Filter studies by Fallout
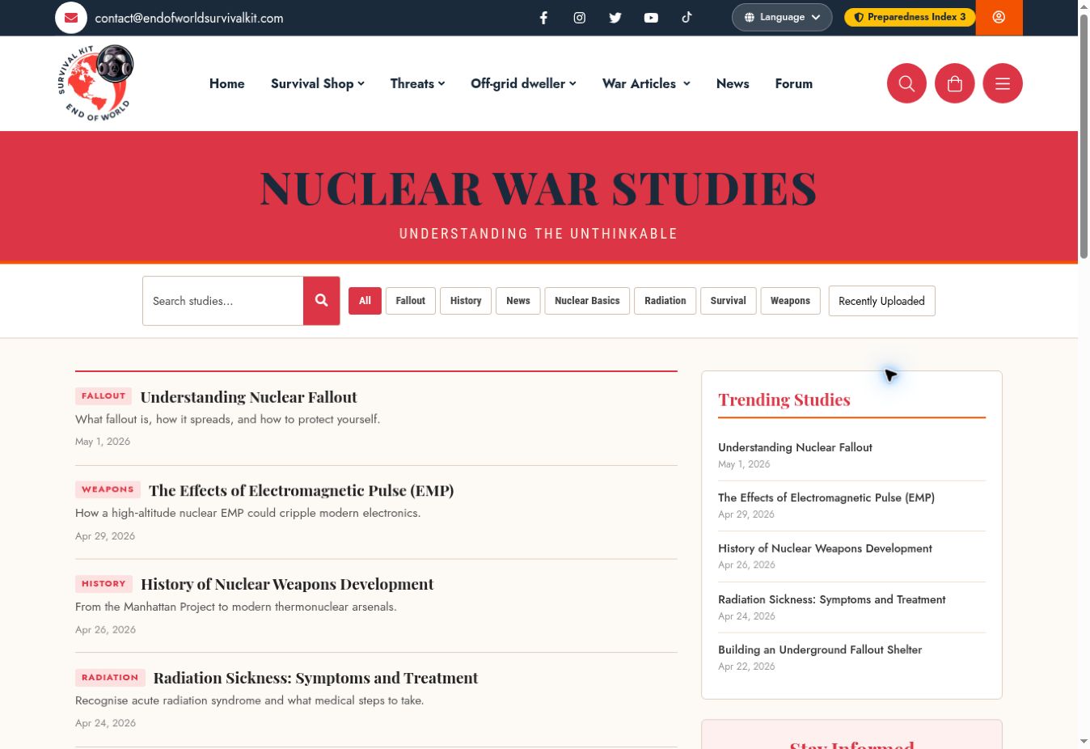 coord(411,301)
